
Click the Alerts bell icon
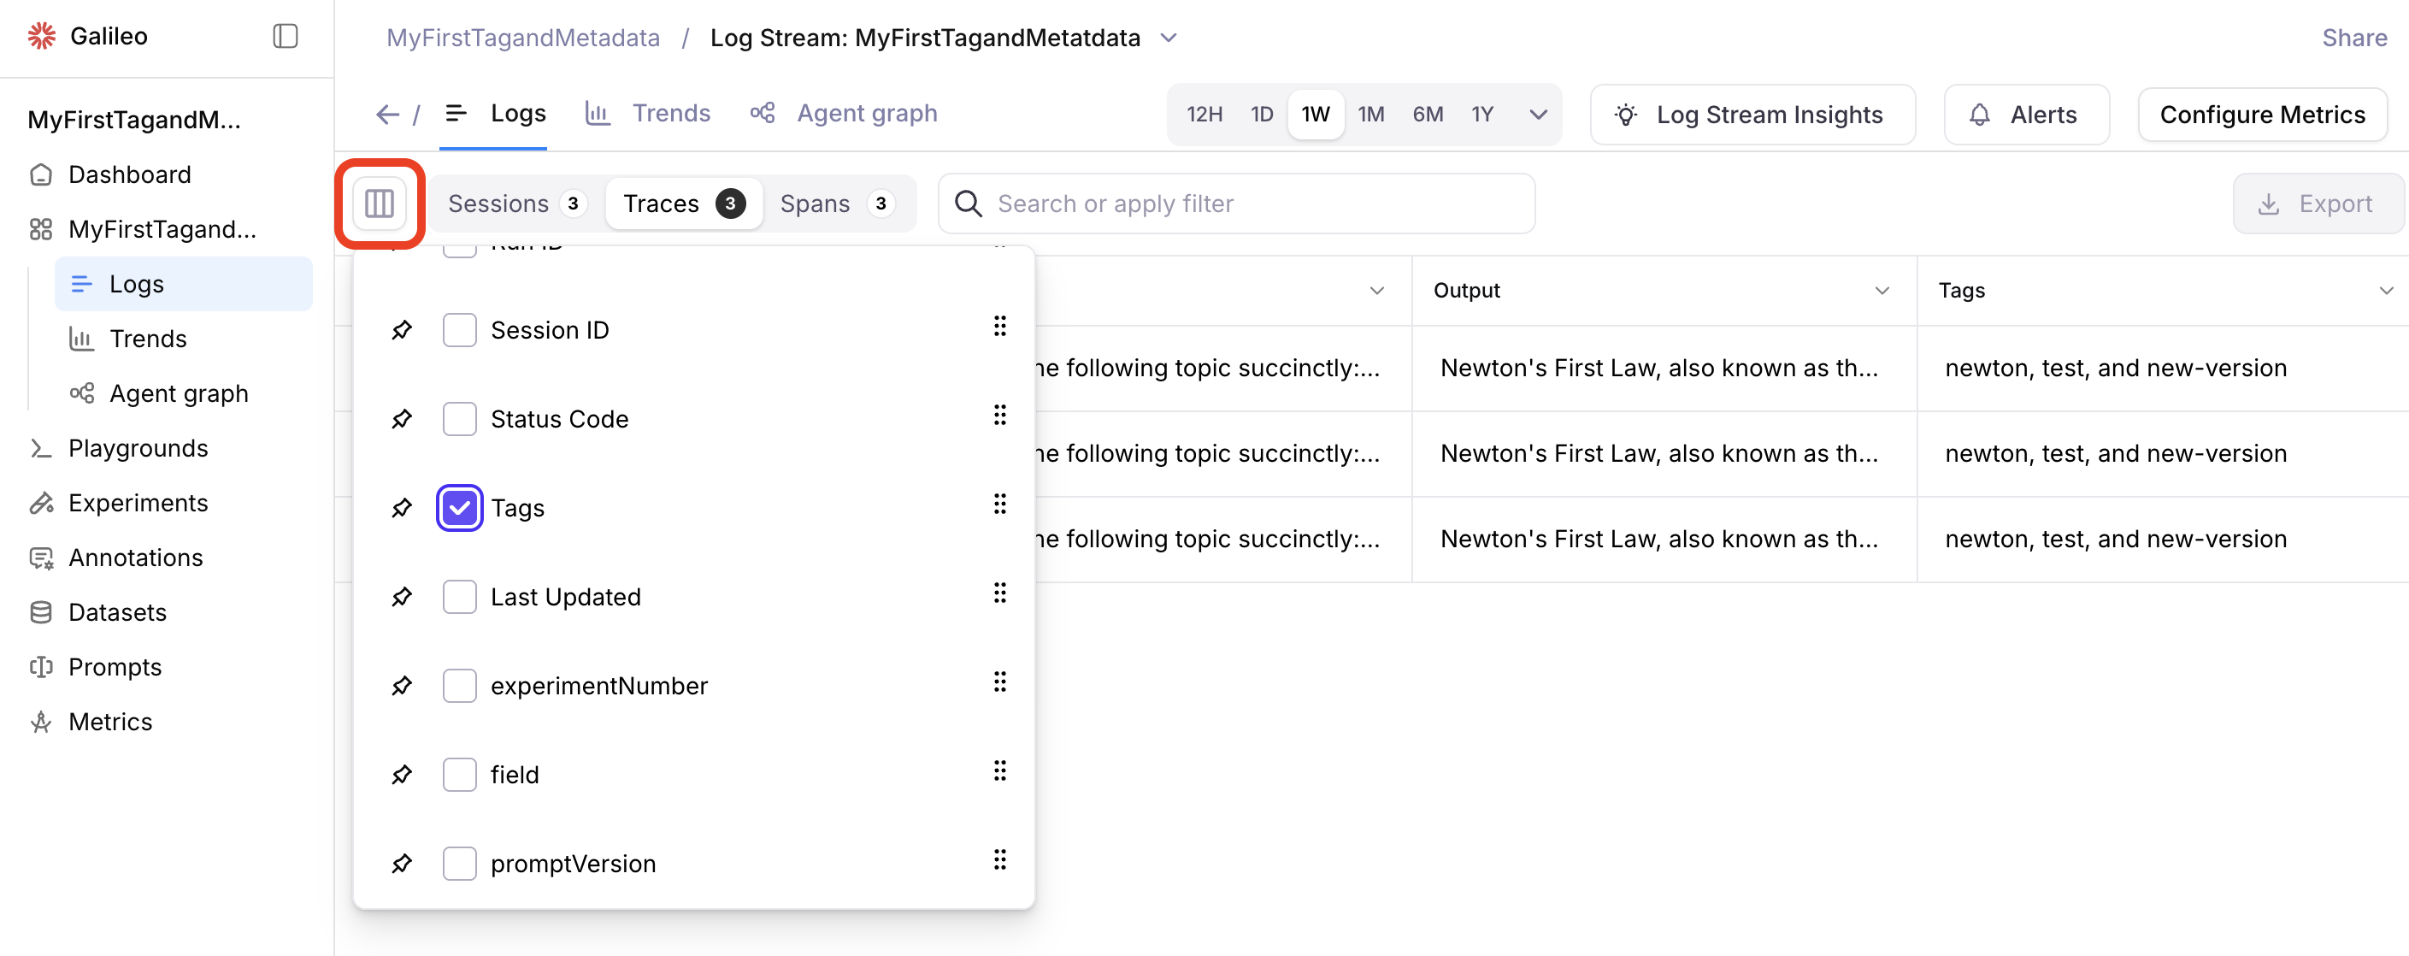click(x=1980, y=114)
